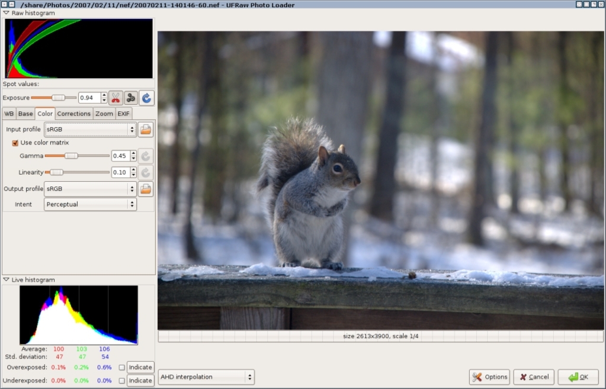
Task: Open the Intent Perceptual dropdown
Action: click(90, 204)
